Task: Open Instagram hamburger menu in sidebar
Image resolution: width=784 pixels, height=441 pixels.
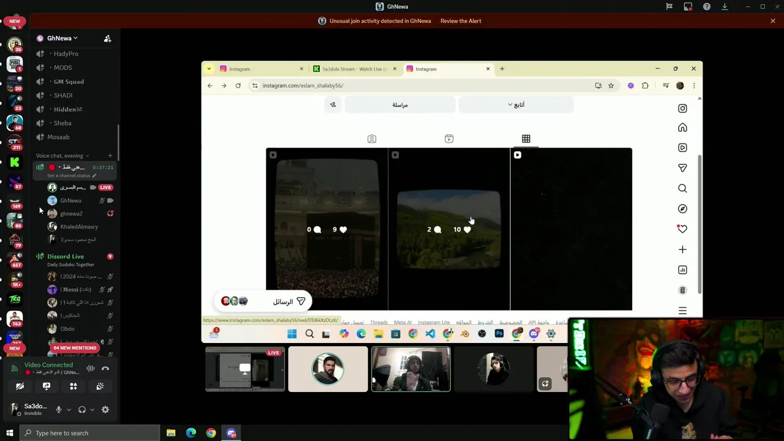Action: (x=682, y=311)
